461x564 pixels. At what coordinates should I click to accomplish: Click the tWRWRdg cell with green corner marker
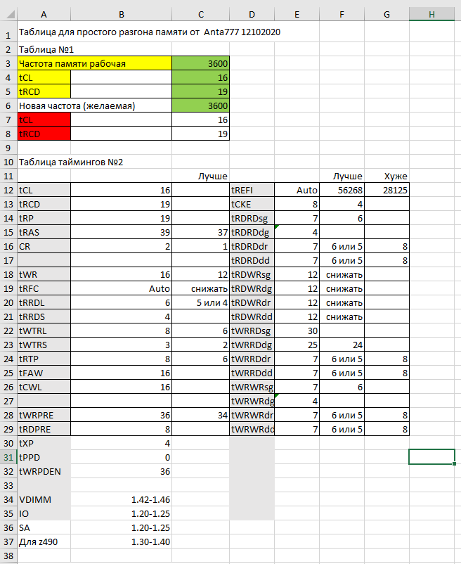(x=297, y=401)
